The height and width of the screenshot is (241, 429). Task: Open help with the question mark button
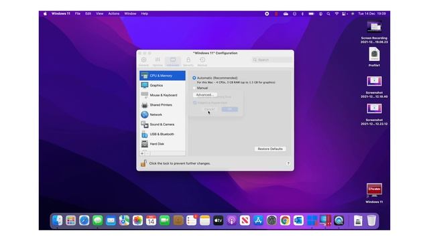pyautogui.click(x=288, y=163)
